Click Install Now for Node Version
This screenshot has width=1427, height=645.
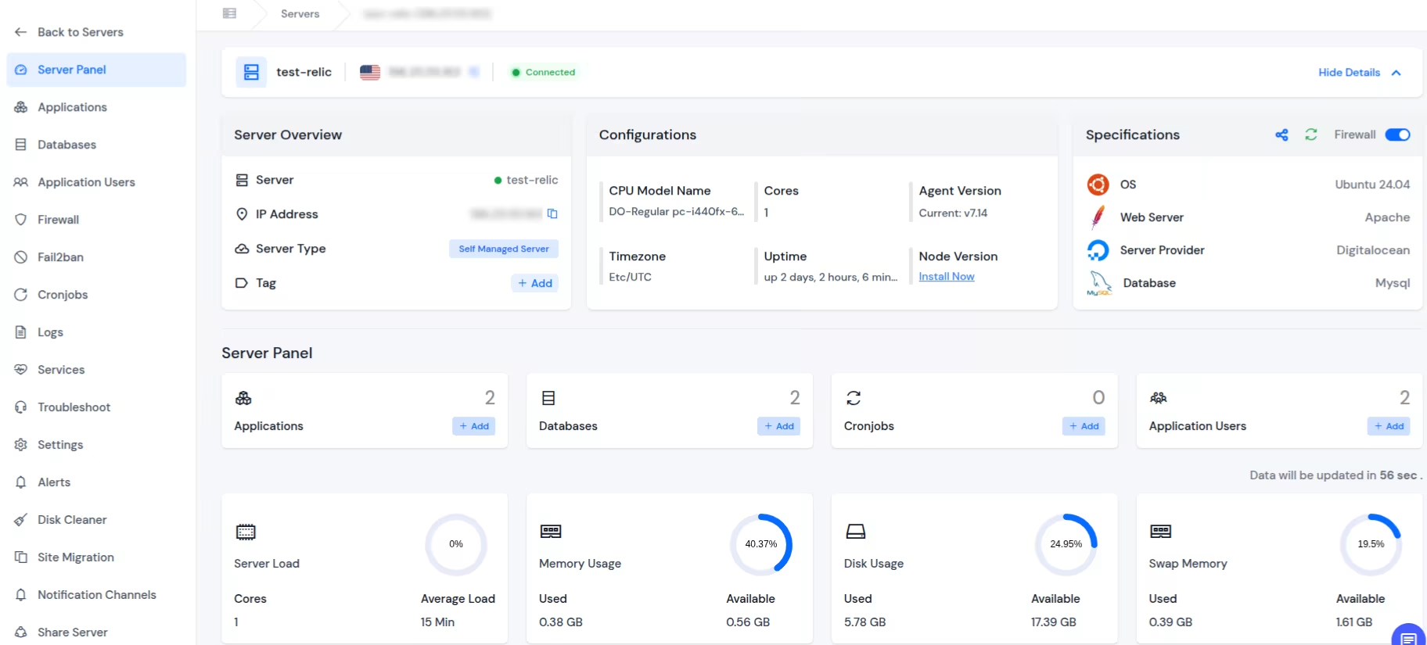[946, 277]
